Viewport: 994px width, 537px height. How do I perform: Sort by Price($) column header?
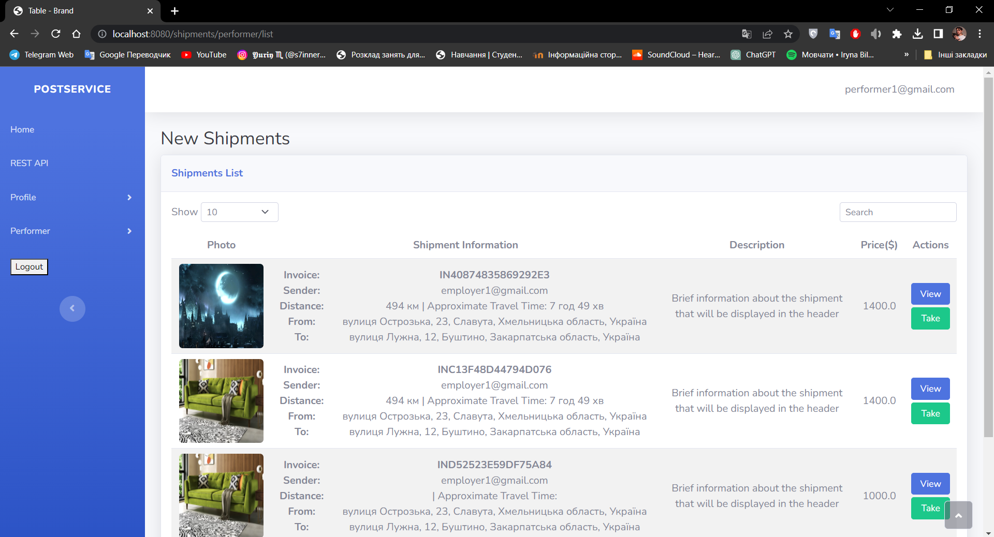coord(879,245)
